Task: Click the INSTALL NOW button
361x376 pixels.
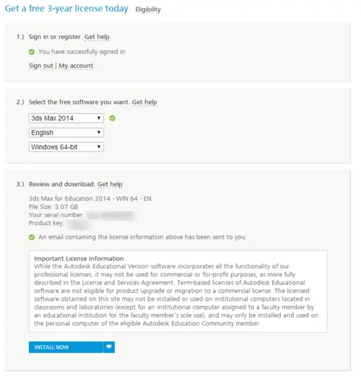Action: coord(66,347)
